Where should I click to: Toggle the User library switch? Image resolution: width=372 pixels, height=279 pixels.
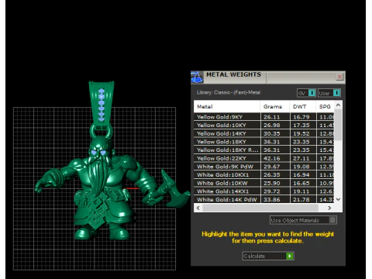[x=329, y=93]
